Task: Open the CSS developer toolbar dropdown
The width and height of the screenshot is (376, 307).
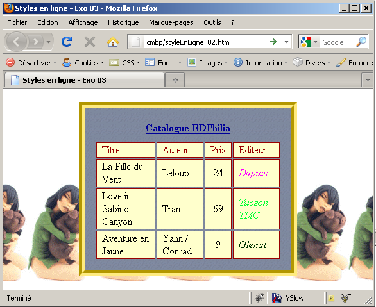Action: pos(124,63)
